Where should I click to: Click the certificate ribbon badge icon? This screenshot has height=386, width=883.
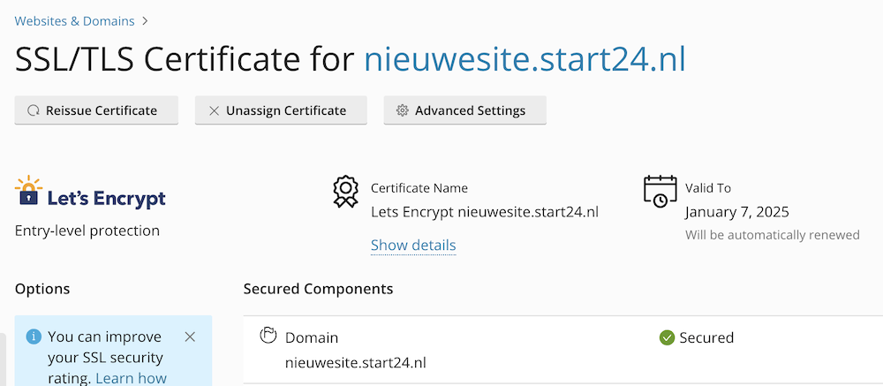point(345,192)
